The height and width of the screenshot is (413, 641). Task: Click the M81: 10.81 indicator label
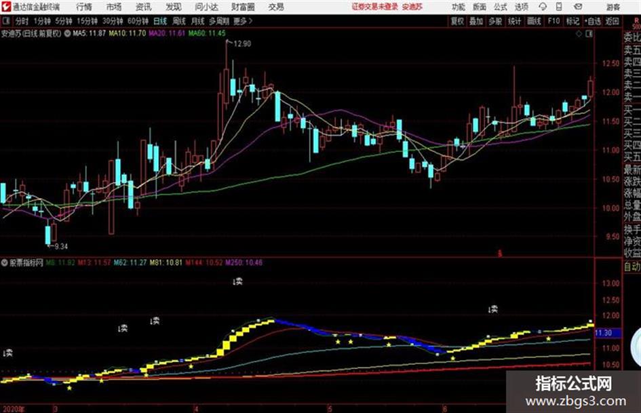tap(166, 262)
